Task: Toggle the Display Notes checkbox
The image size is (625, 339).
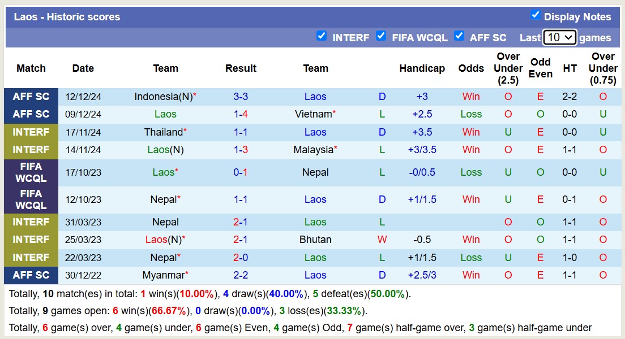Action: click(x=535, y=15)
